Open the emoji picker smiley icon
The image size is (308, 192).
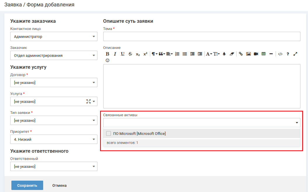coord(107,60)
